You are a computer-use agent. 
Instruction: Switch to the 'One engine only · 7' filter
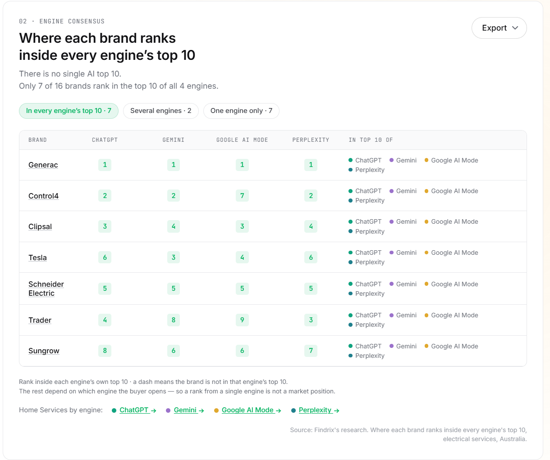click(241, 111)
